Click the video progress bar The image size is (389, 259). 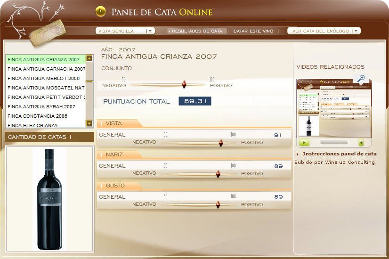(x=334, y=142)
